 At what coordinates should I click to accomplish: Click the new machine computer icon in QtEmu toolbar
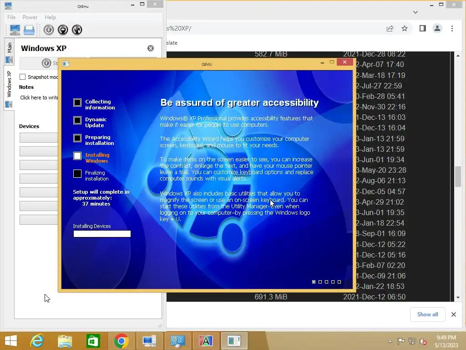(15, 30)
